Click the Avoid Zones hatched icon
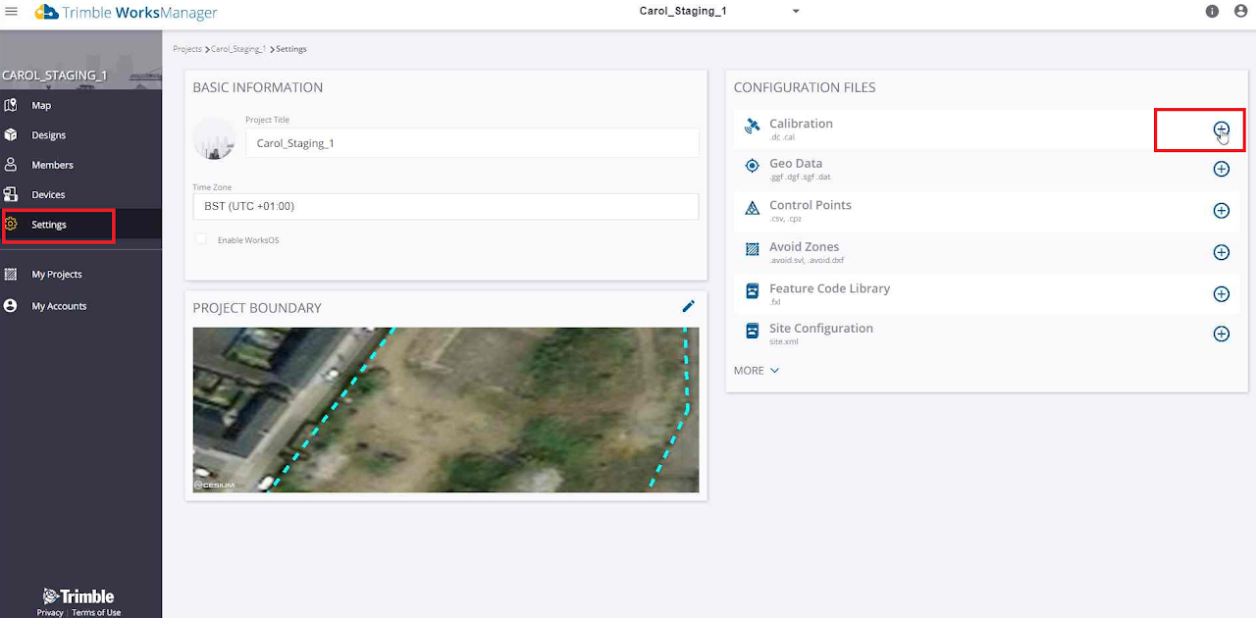 (753, 249)
